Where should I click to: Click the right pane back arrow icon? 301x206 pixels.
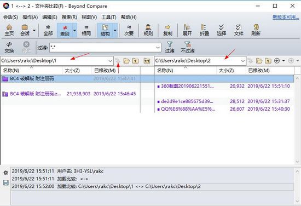(277, 61)
